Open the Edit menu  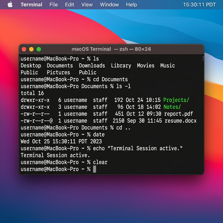coord(69,5)
